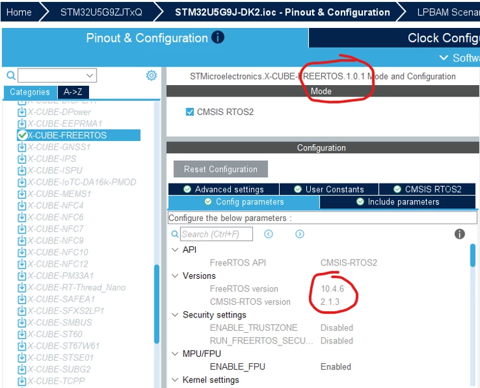
Task: Collapse the API parameter group
Action: (x=175, y=250)
